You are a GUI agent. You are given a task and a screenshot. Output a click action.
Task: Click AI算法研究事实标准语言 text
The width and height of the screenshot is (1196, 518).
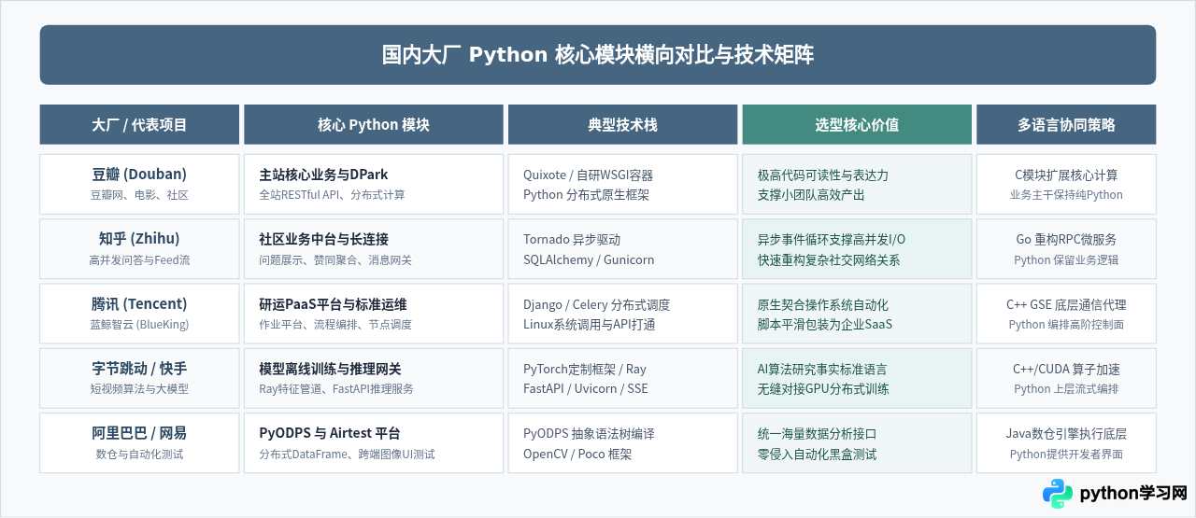pyautogui.click(x=822, y=370)
